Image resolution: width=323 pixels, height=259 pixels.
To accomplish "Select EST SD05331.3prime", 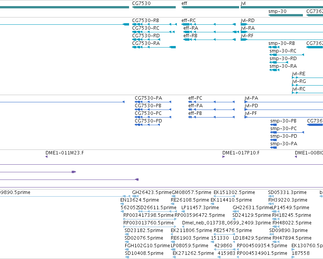I will [271, 196].
